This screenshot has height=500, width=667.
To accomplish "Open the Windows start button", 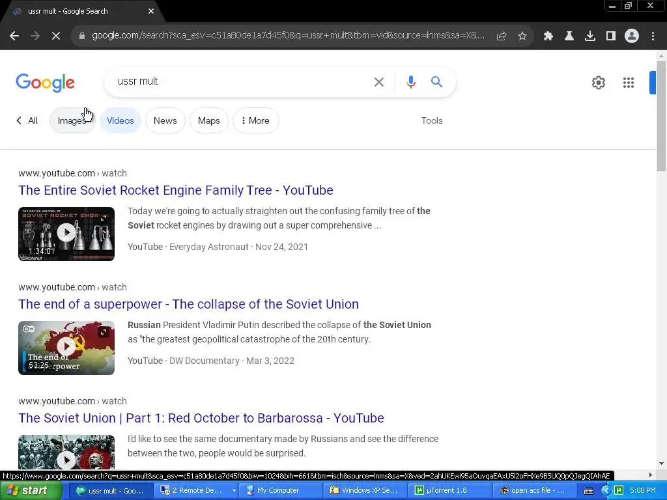I will coord(31,491).
